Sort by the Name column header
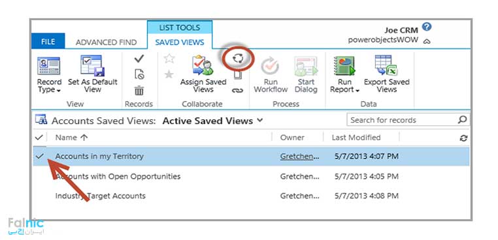This screenshot has height=240, width=498. click(x=71, y=138)
